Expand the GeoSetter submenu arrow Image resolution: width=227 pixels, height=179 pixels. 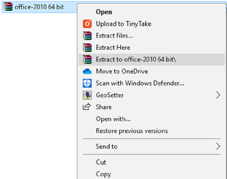click(x=218, y=95)
